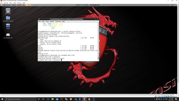Open Task View on the taskbar
This screenshot has width=179, height=101.
click(x=43, y=99)
